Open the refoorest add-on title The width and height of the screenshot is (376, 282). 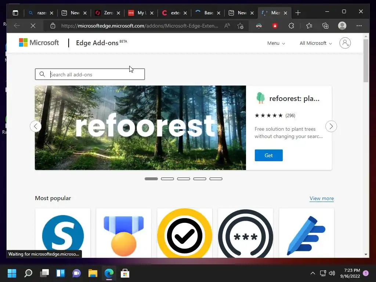294,98
